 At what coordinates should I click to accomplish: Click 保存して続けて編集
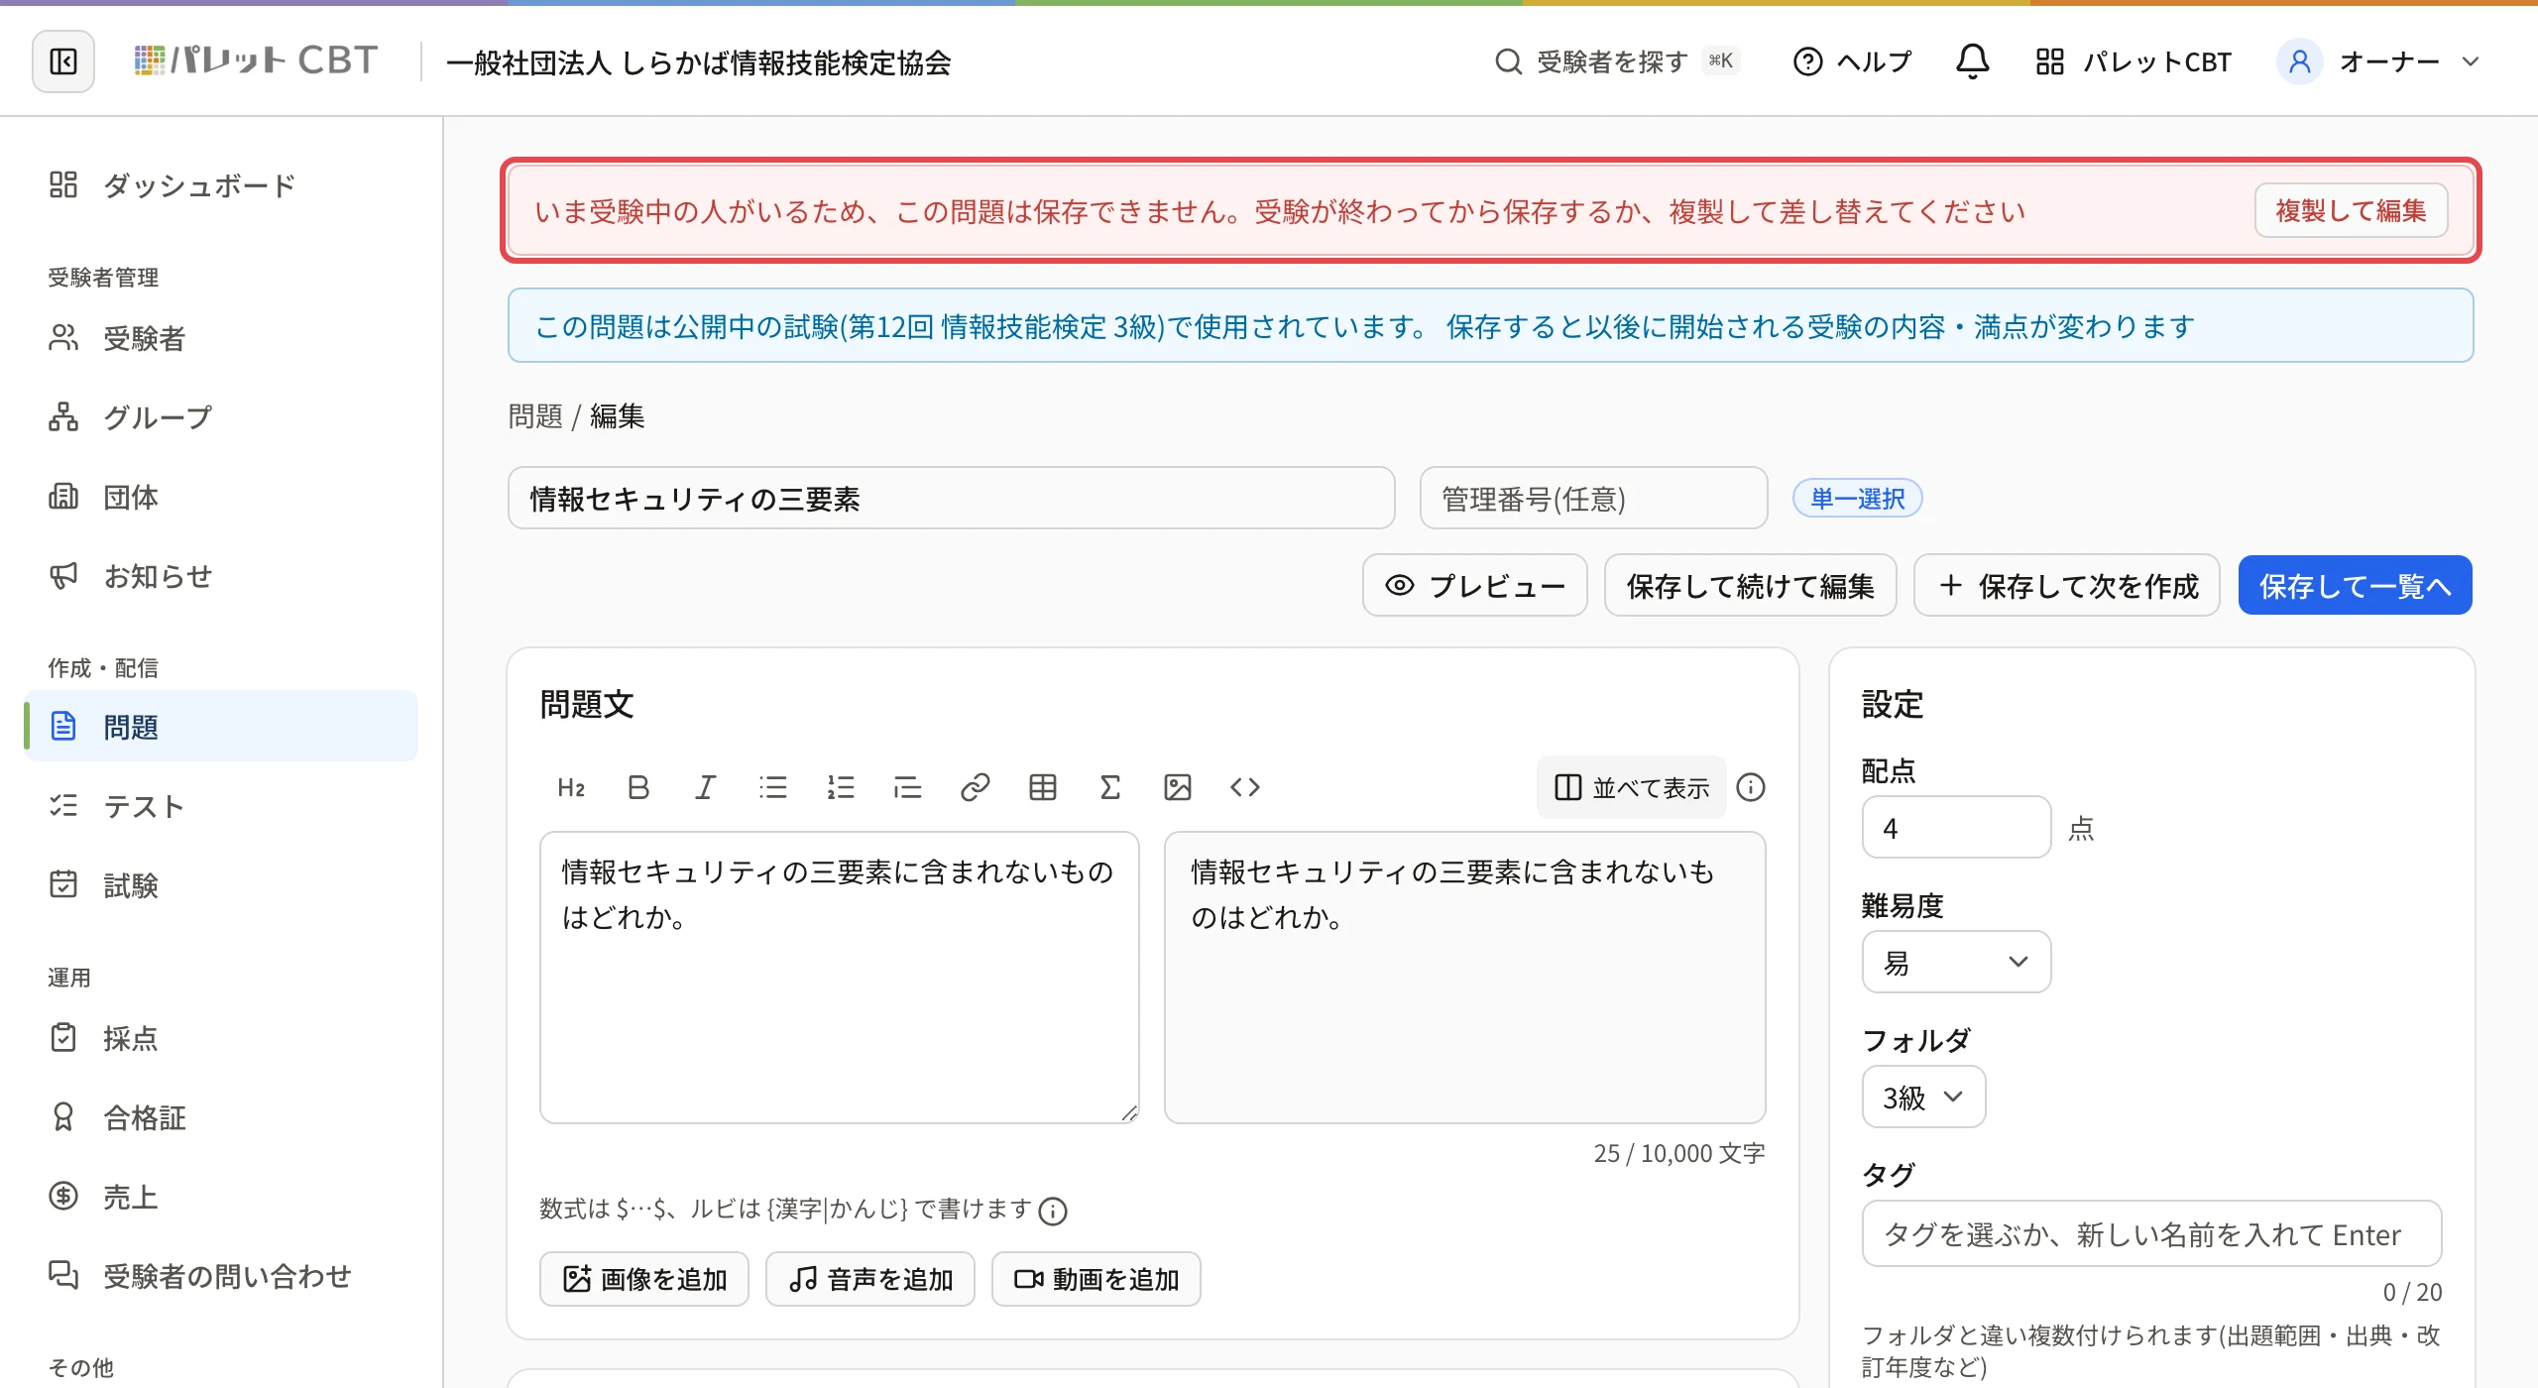coord(1750,585)
